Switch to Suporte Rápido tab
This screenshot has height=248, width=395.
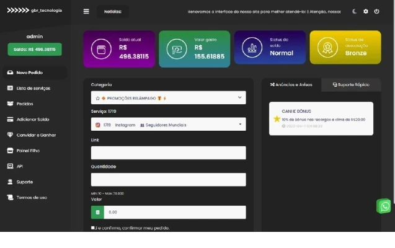(x=350, y=84)
